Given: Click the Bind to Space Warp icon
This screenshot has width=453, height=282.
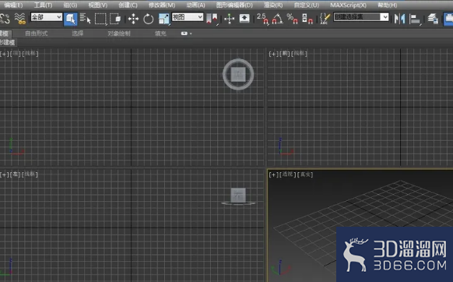Looking at the screenshot, I should click(20, 19).
